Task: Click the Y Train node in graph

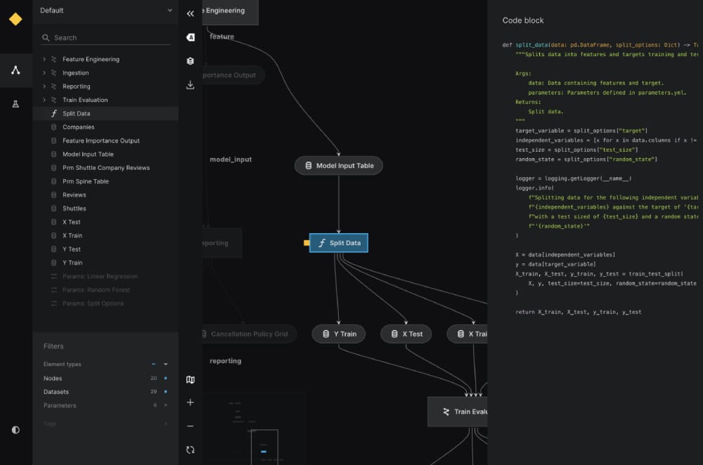Action: (339, 334)
